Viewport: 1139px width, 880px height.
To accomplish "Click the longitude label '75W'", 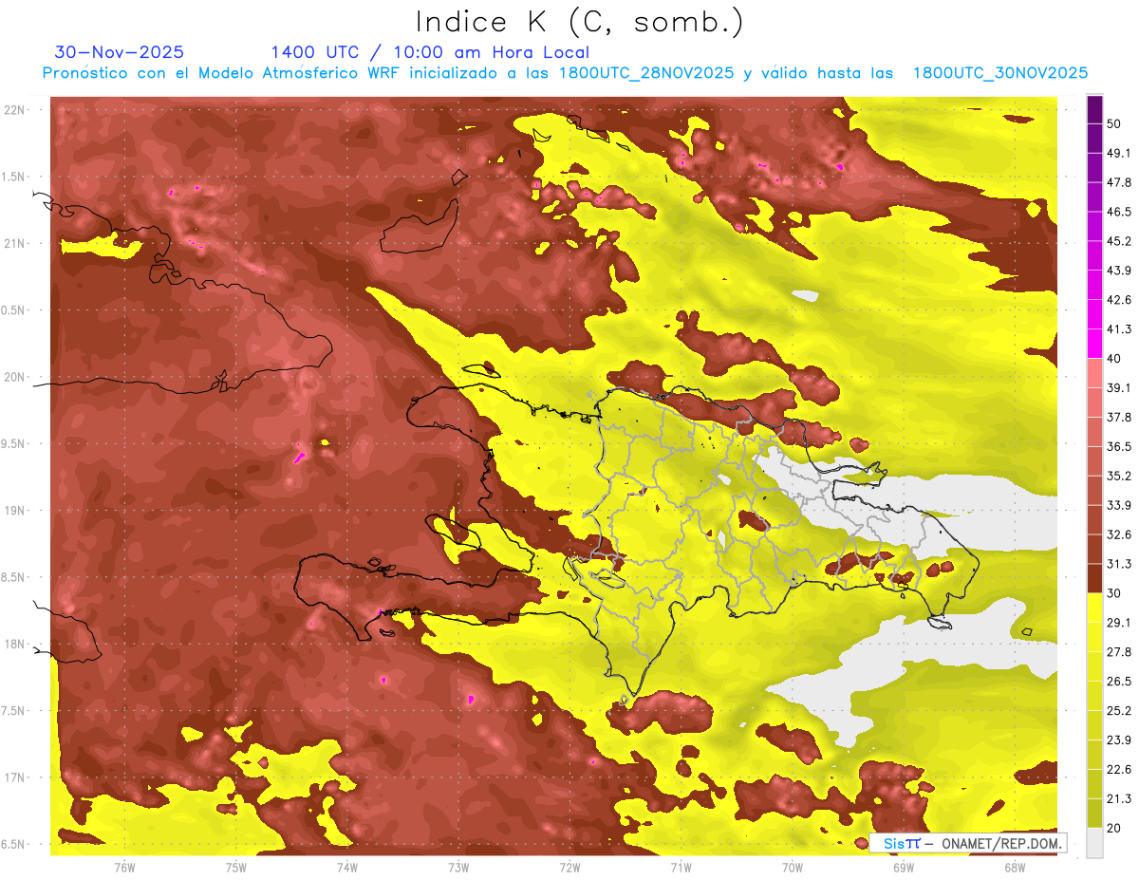I will click(x=236, y=867).
